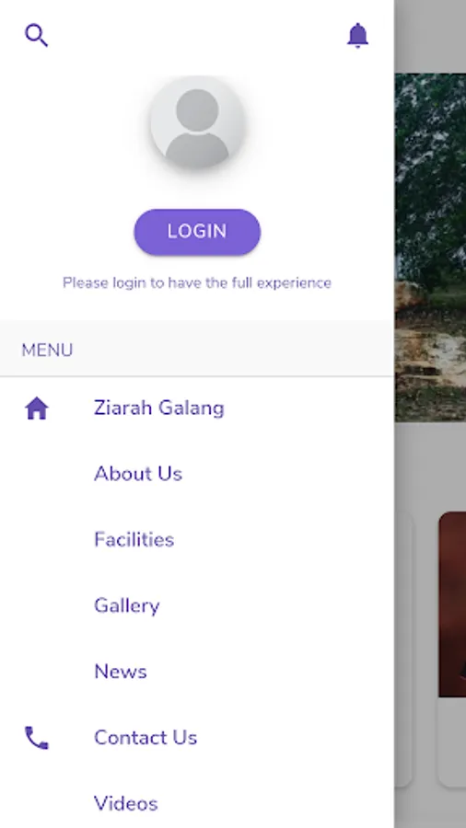This screenshot has width=466, height=828.
Task: Open notifications via the bell icon
Action: pos(357,35)
